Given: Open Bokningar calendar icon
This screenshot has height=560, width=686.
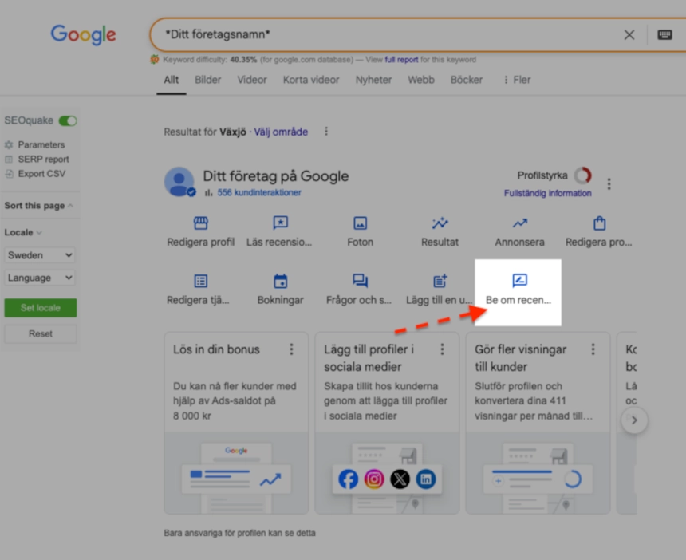Looking at the screenshot, I should (281, 281).
